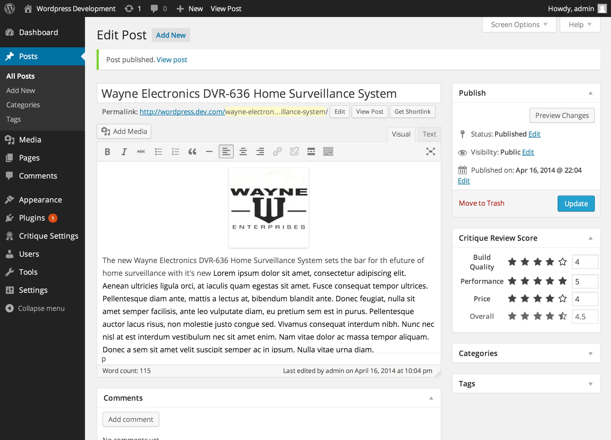Click the Add comment button
Screen dimensions: 611x440
[x=131, y=420]
